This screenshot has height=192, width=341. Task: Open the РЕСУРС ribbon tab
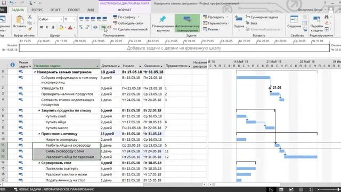click(37, 10)
